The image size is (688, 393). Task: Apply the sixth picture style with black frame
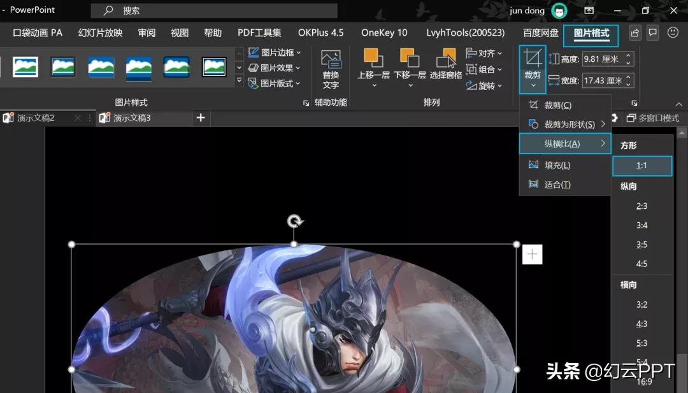pyautogui.click(x=214, y=67)
